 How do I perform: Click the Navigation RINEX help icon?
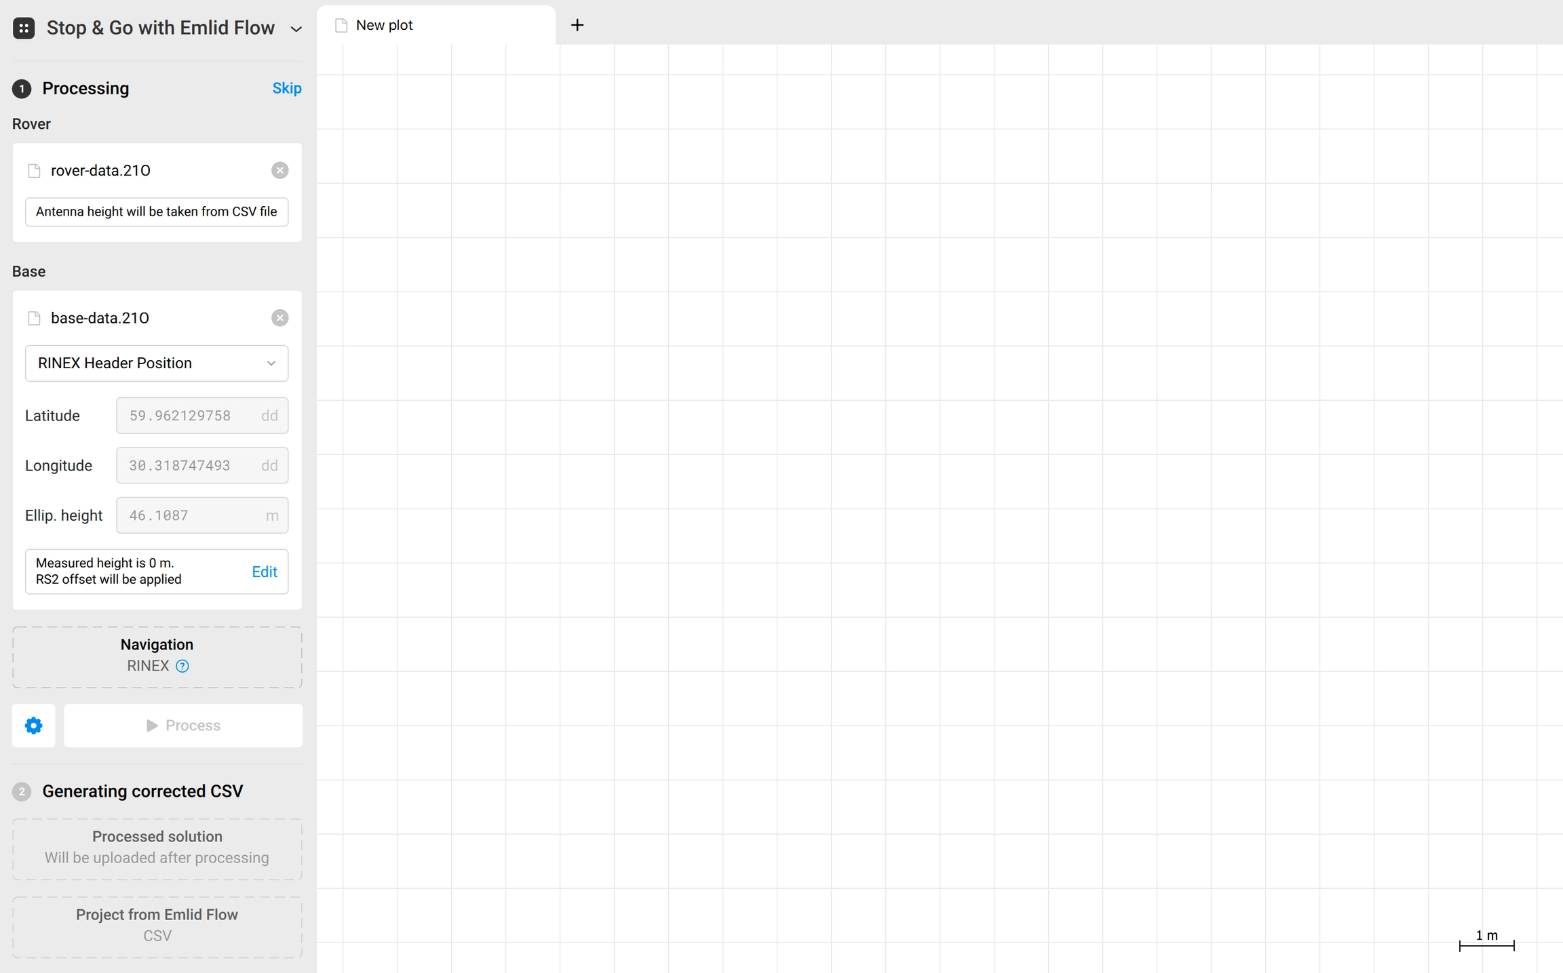[182, 666]
